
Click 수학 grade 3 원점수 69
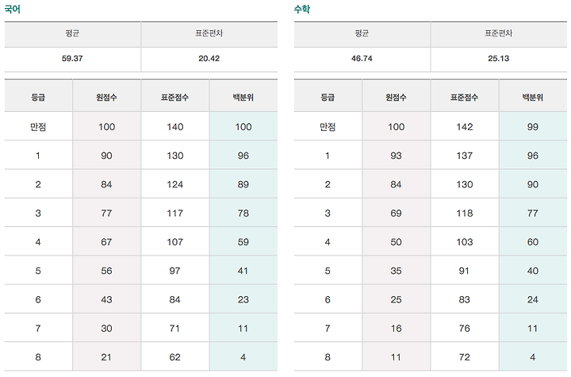[x=396, y=214]
